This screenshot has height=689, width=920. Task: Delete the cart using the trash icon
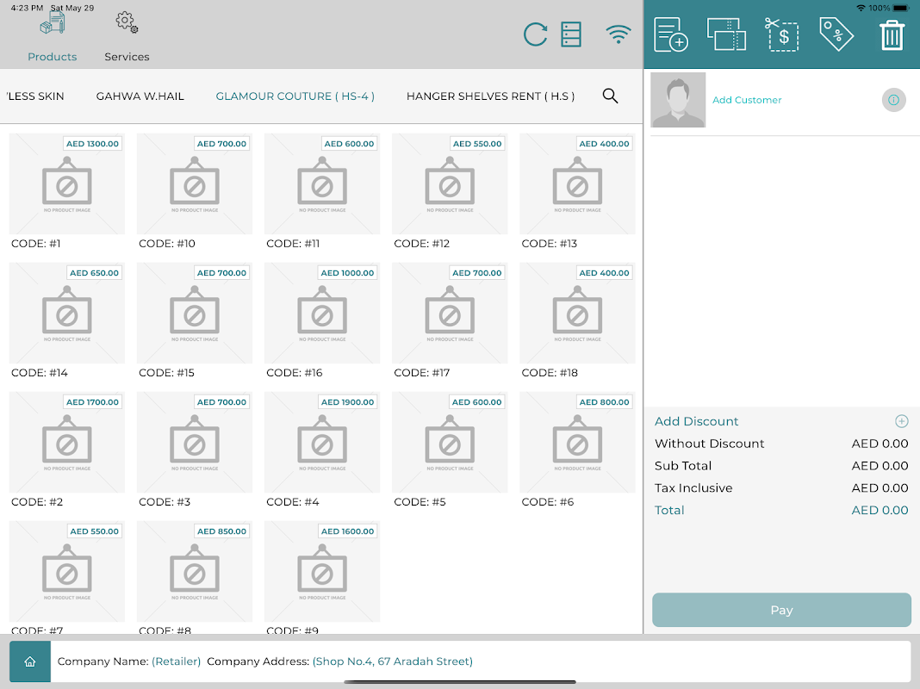point(892,35)
